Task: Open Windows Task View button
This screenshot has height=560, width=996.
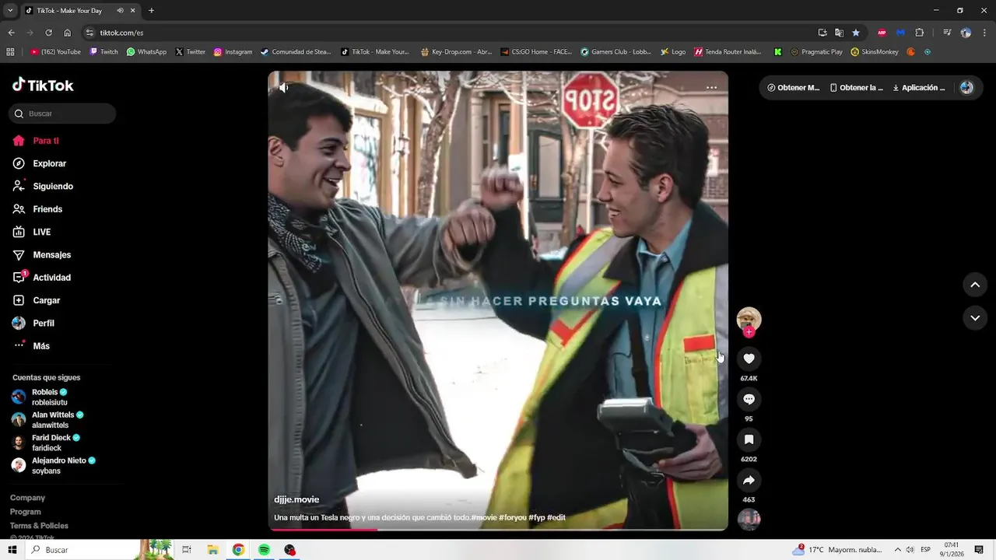Action: (x=187, y=550)
